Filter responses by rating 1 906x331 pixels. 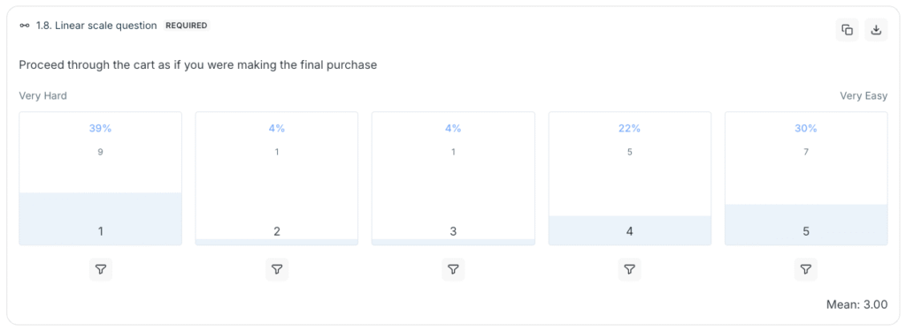101,269
